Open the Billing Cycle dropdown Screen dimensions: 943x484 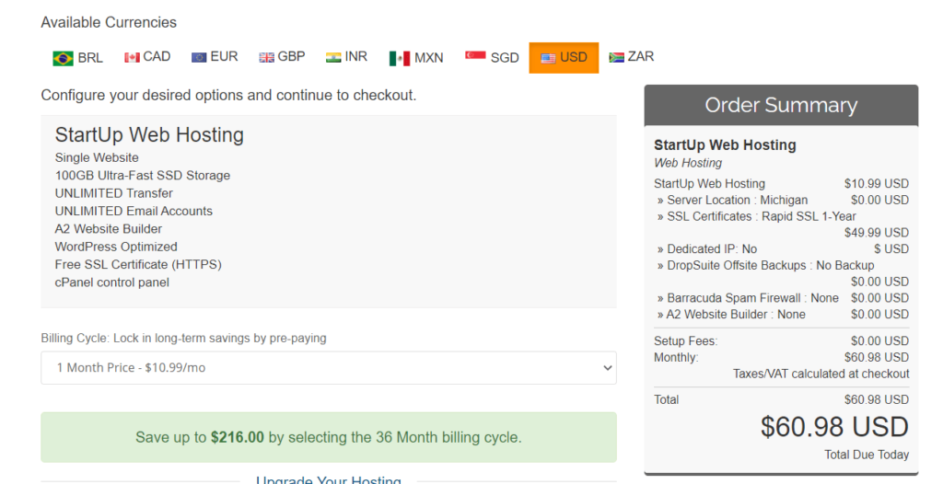(329, 368)
